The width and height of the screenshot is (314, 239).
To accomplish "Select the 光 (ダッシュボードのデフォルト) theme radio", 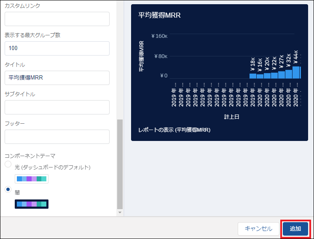I will click(8, 164).
